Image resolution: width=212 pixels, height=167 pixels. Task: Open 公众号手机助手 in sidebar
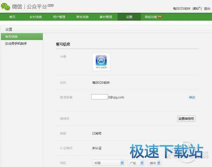16,44
